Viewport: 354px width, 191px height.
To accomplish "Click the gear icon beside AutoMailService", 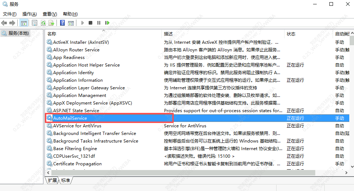I will (x=50, y=118).
